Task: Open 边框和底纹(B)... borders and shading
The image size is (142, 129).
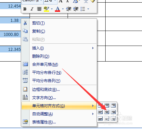Action: pos(59,90)
